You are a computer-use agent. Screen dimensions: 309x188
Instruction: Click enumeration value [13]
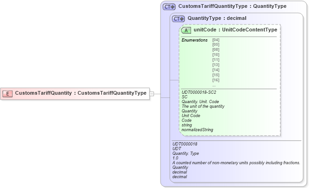216,65
